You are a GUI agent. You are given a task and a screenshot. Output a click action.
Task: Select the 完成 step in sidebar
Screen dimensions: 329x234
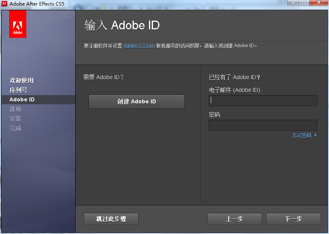pyautogui.click(x=15, y=128)
